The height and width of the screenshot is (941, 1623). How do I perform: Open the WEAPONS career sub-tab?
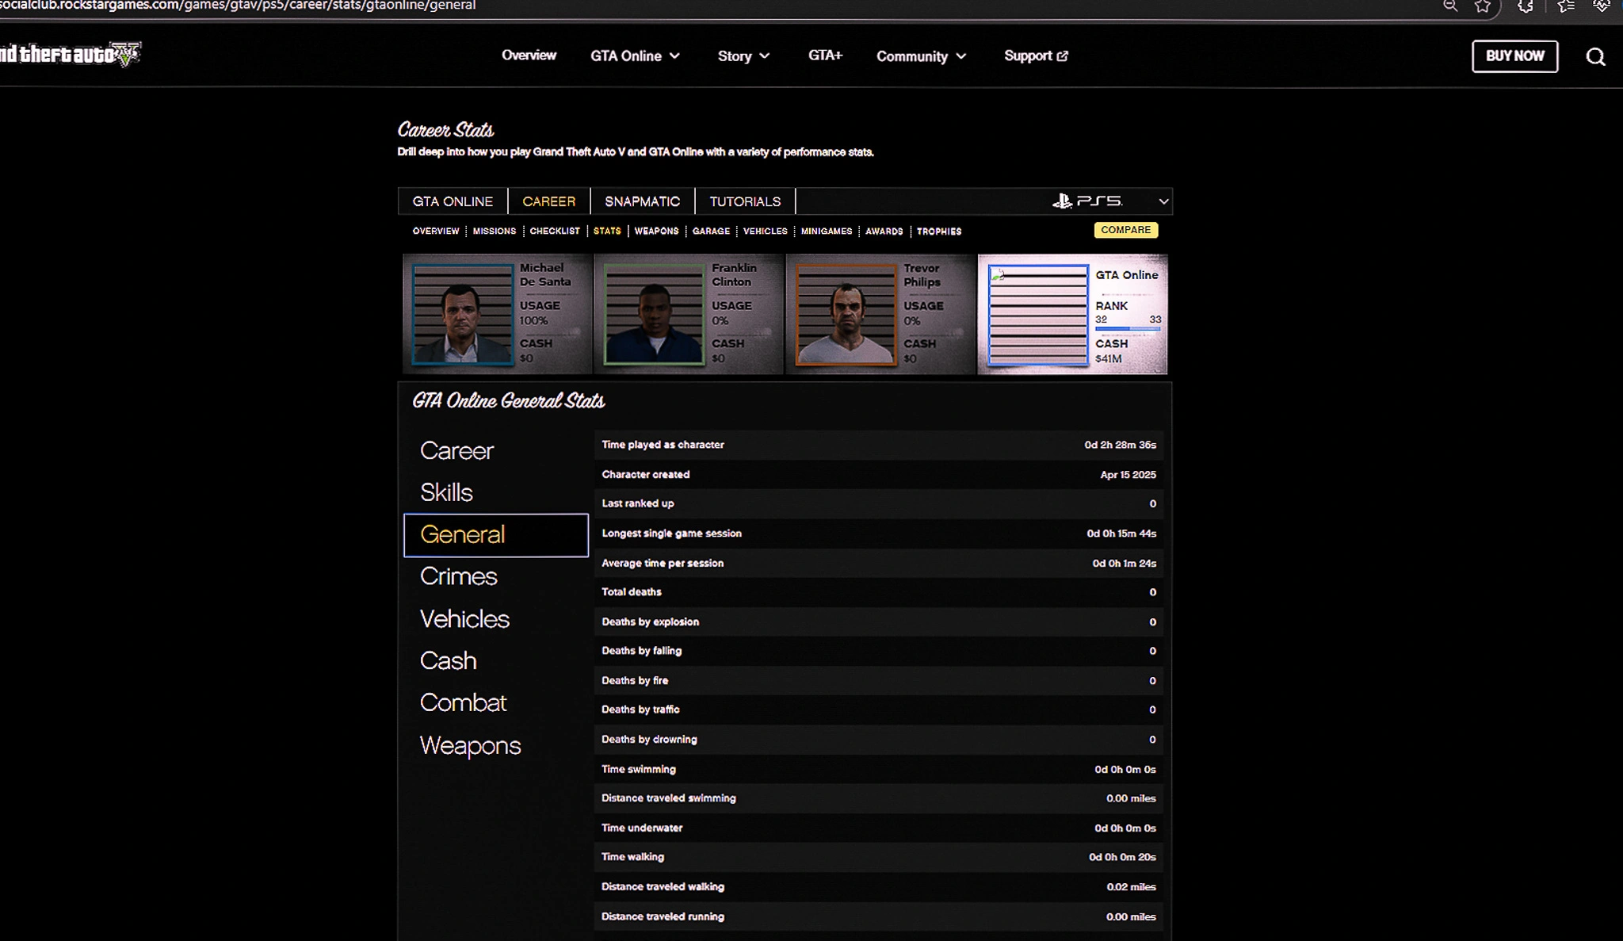[x=656, y=231]
